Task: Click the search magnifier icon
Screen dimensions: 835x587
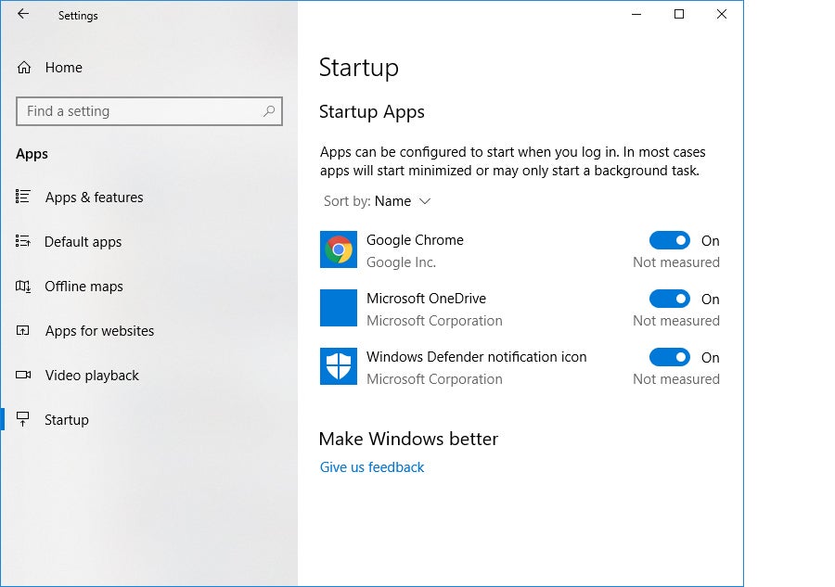Action: pyautogui.click(x=269, y=110)
